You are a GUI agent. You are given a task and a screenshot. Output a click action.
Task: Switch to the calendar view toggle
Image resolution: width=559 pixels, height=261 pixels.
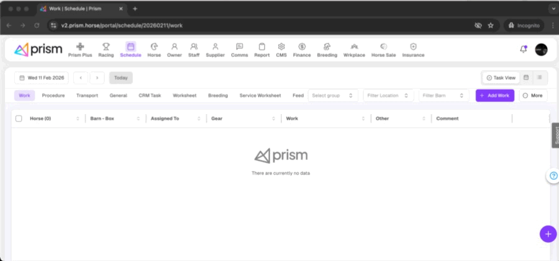pos(526,77)
